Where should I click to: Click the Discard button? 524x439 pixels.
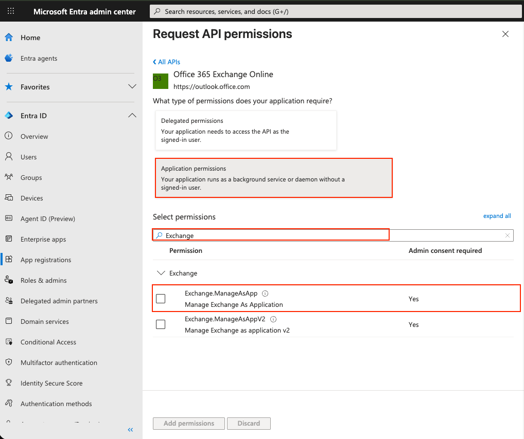coord(249,423)
